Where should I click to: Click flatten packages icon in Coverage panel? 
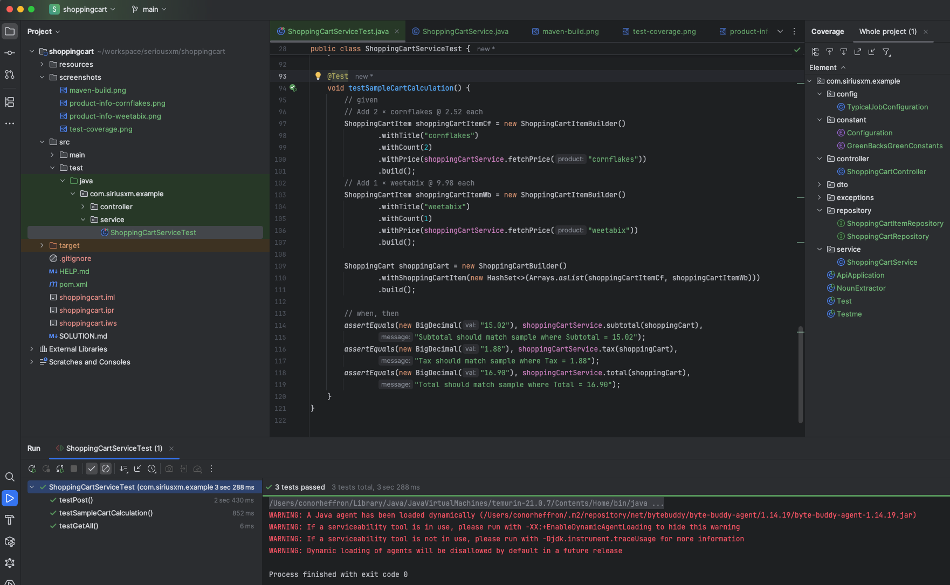pos(815,52)
